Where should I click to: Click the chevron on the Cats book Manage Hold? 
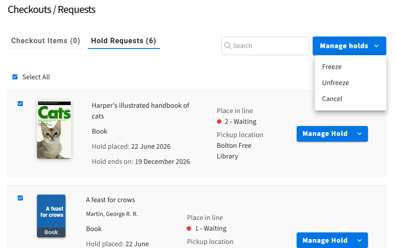(359, 134)
